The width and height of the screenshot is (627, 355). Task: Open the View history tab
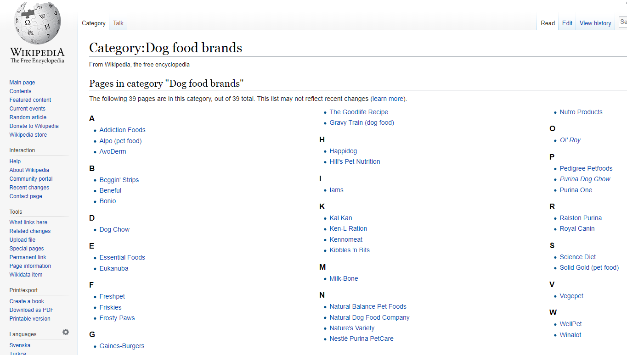click(595, 23)
